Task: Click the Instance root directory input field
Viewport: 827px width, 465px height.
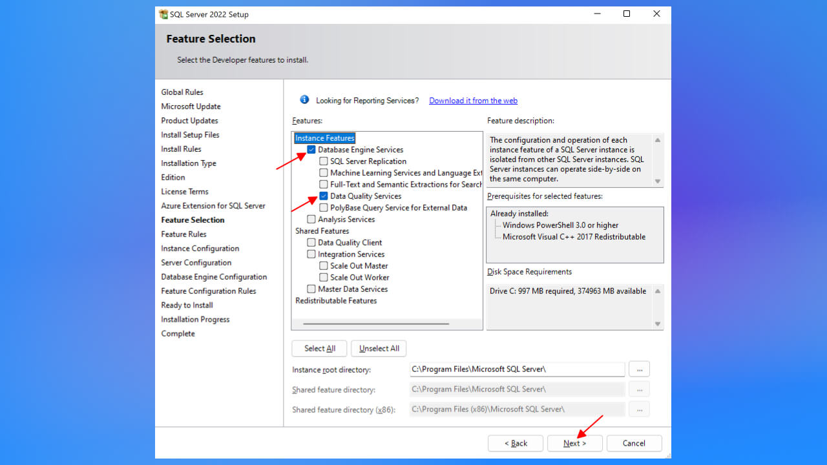Action: [518, 369]
